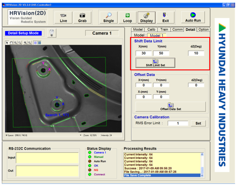Viewport: 240px width, 187px height.
Task: Click the Auto Run status indicator light
Action: pyautogui.click(x=89, y=161)
